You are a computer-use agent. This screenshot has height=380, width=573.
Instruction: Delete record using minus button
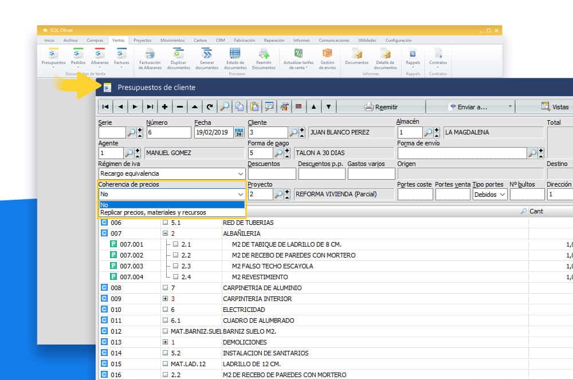tap(180, 106)
